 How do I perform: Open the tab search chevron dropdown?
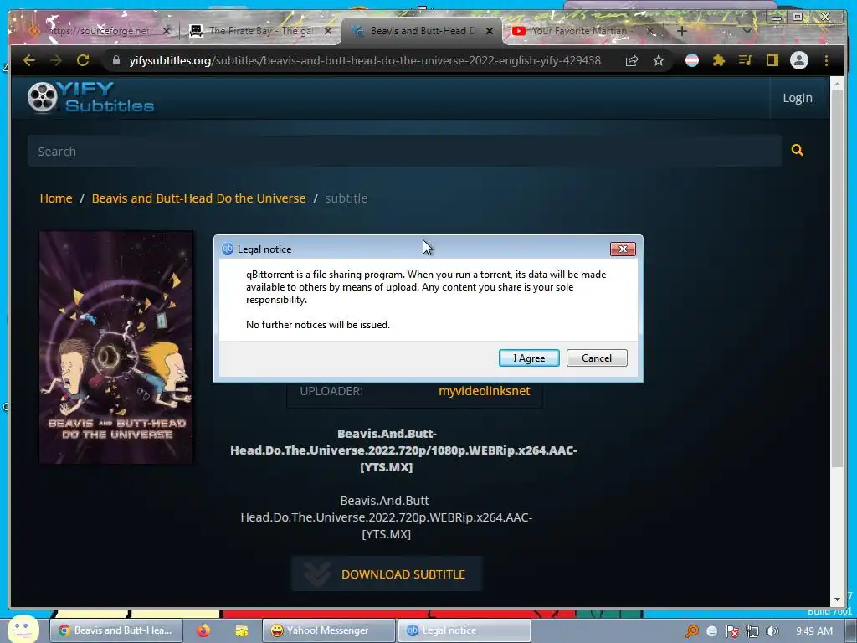[x=747, y=31]
